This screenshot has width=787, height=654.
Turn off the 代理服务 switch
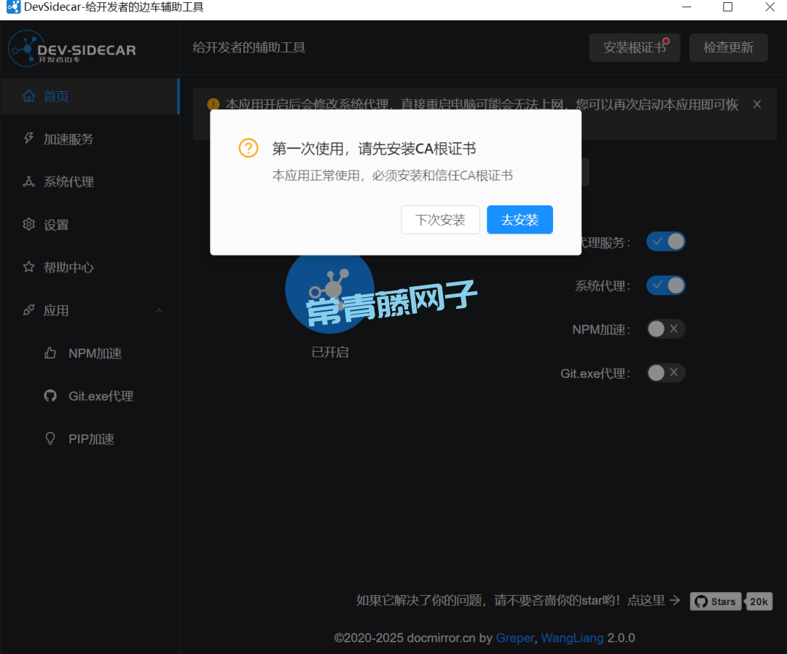tap(666, 242)
